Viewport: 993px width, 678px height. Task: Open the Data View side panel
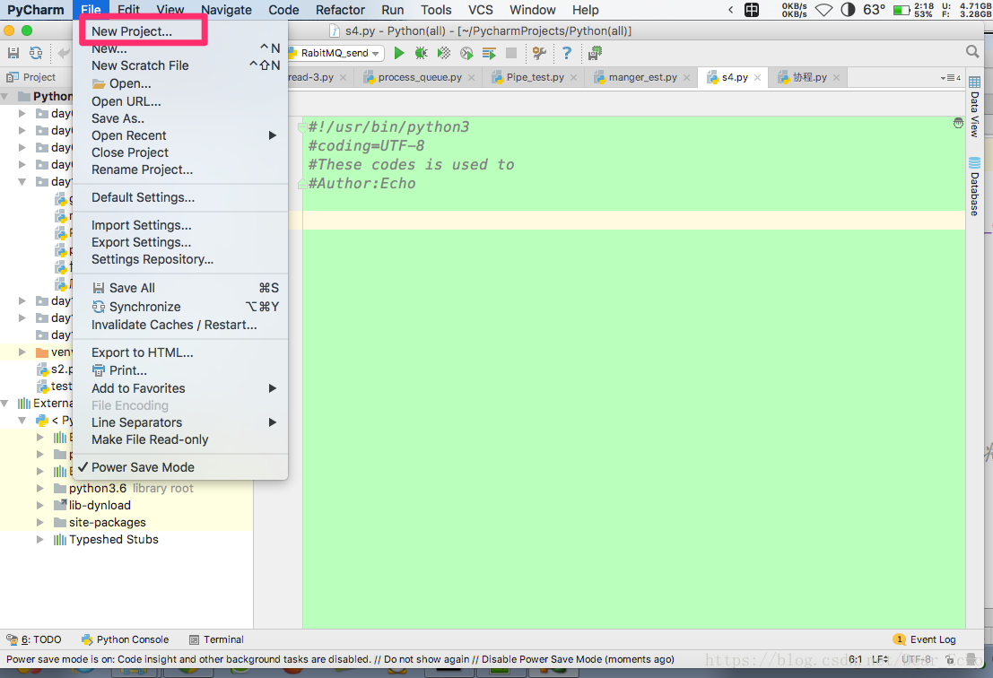pyautogui.click(x=975, y=107)
